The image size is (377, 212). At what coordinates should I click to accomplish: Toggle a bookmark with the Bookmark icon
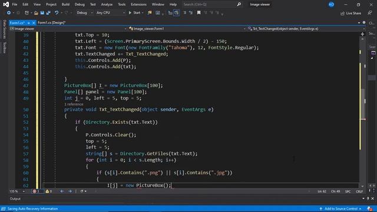point(199,13)
